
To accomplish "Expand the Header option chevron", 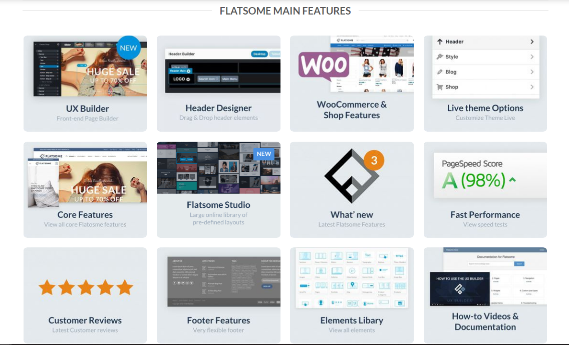I will pos(532,42).
